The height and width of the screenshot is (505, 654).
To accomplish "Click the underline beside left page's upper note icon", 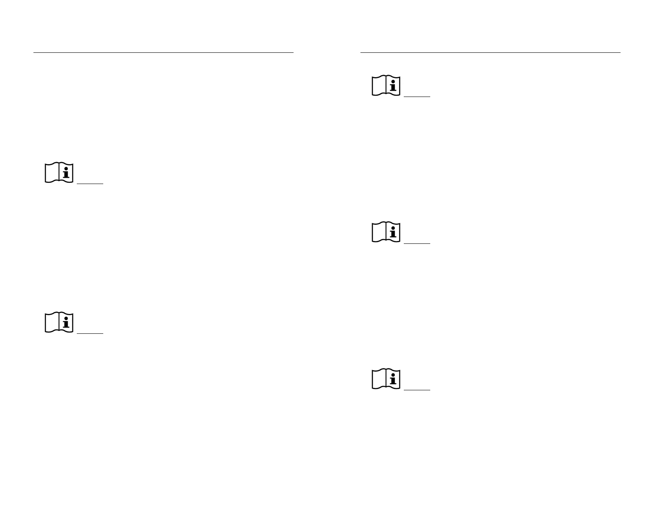I will pyautogui.click(x=90, y=183).
